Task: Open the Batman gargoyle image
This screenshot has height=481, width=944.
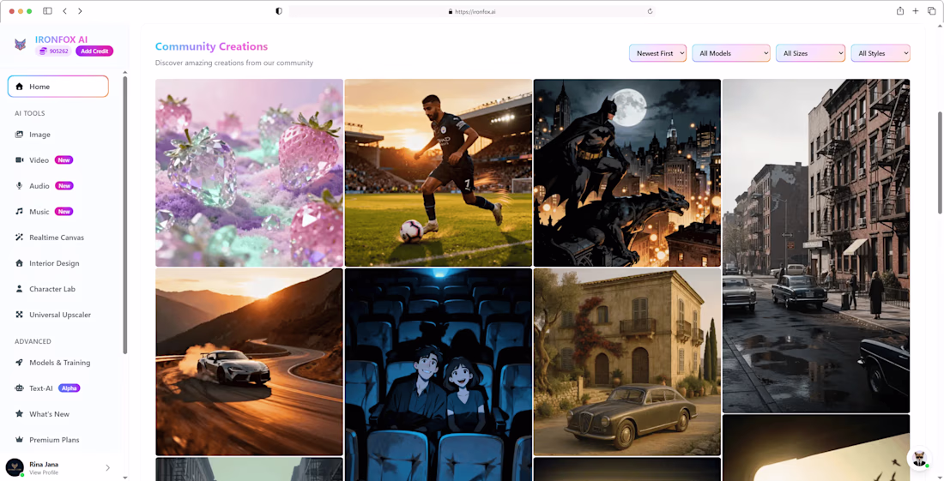Action: pos(626,172)
